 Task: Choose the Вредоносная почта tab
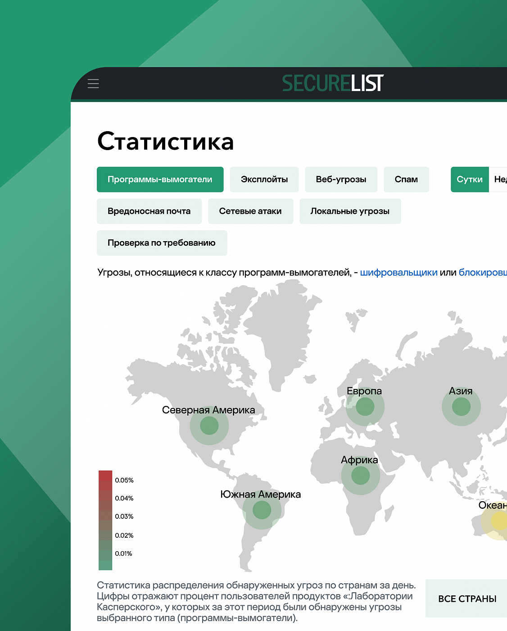tap(149, 211)
